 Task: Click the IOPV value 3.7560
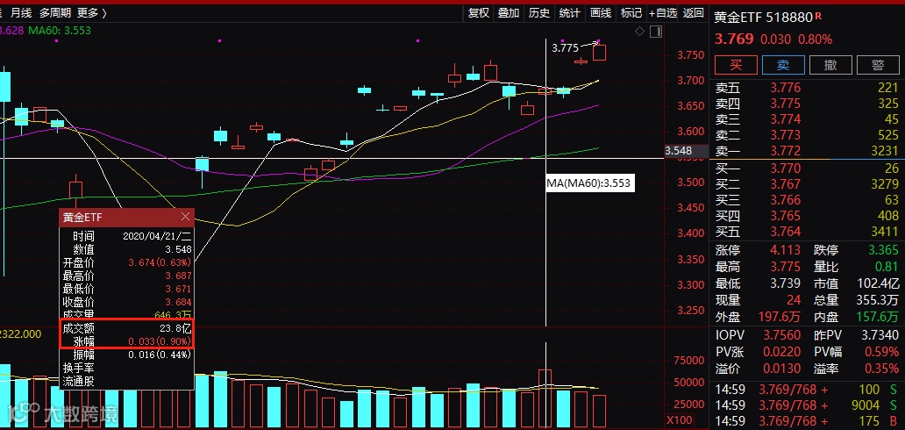pyautogui.click(x=782, y=336)
